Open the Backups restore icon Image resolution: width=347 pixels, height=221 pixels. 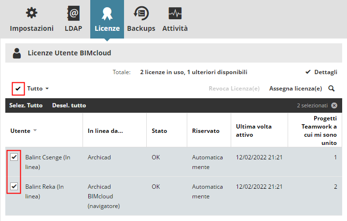point(141,13)
